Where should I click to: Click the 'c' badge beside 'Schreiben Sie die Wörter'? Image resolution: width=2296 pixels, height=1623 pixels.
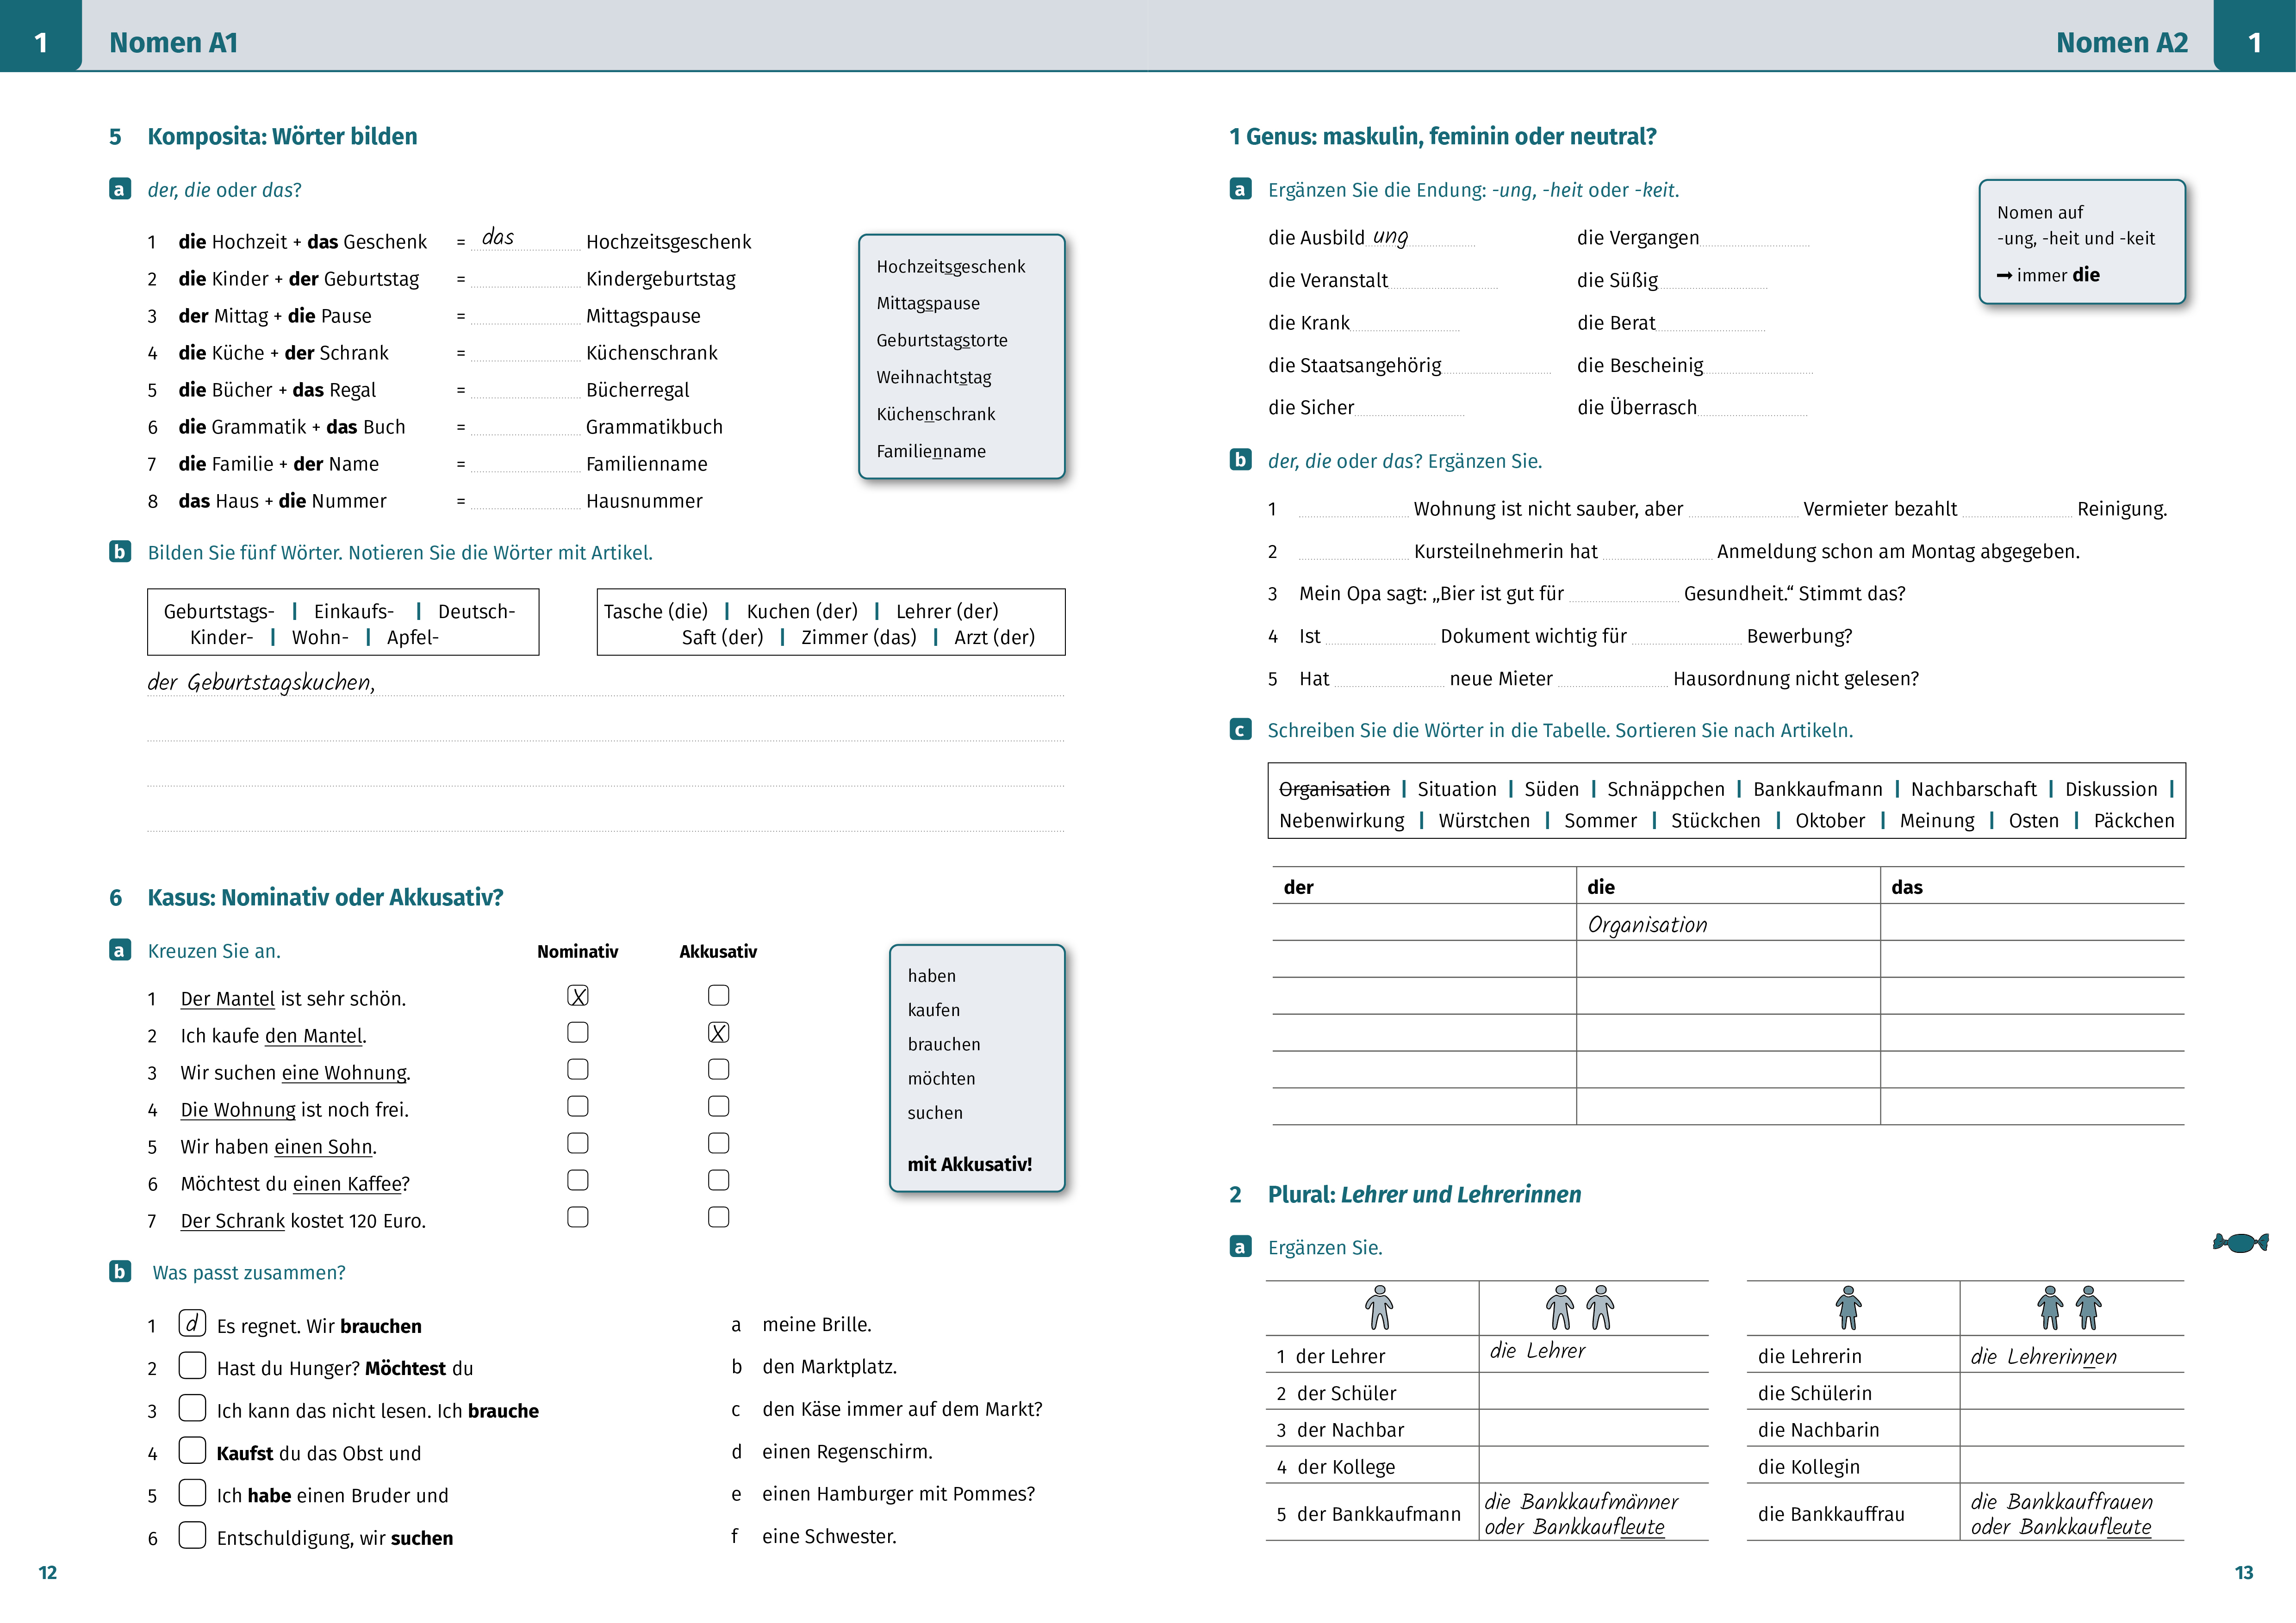(x=1240, y=730)
